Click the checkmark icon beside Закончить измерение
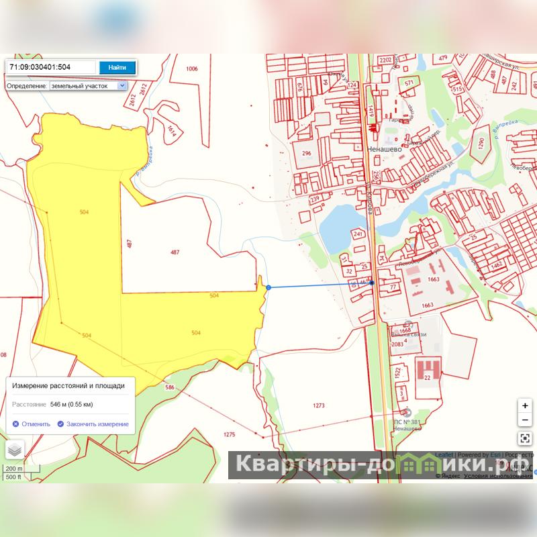Image resolution: width=537 pixels, height=537 pixels. click(x=60, y=424)
